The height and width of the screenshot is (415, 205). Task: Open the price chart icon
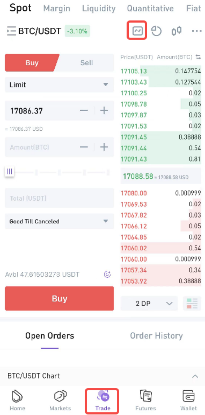point(137,31)
